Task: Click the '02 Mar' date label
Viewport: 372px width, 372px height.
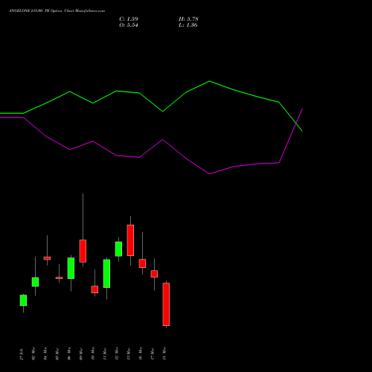Action: [x=33, y=353]
